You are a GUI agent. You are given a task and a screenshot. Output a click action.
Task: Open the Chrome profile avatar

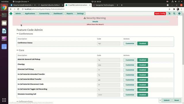178,9
